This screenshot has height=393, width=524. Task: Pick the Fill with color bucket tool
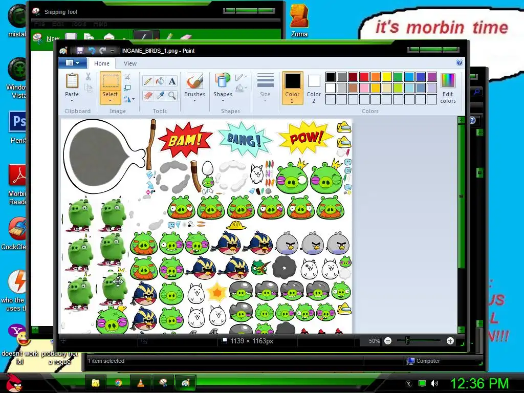pos(160,81)
